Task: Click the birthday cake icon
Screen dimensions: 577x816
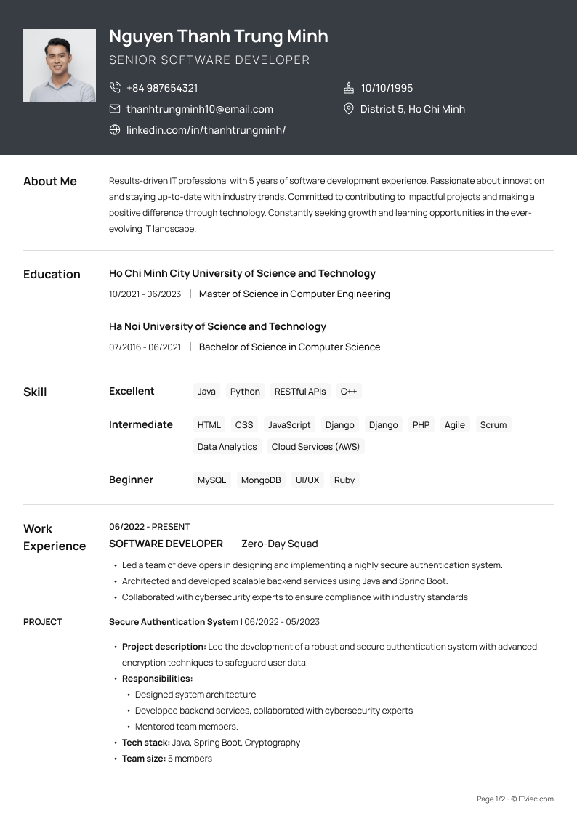Action: click(349, 88)
